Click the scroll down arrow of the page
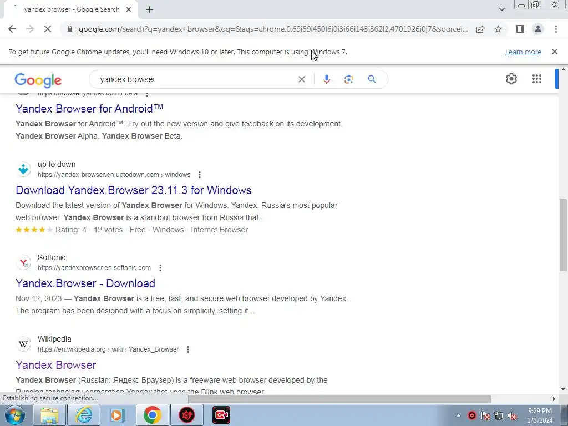 (563, 390)
